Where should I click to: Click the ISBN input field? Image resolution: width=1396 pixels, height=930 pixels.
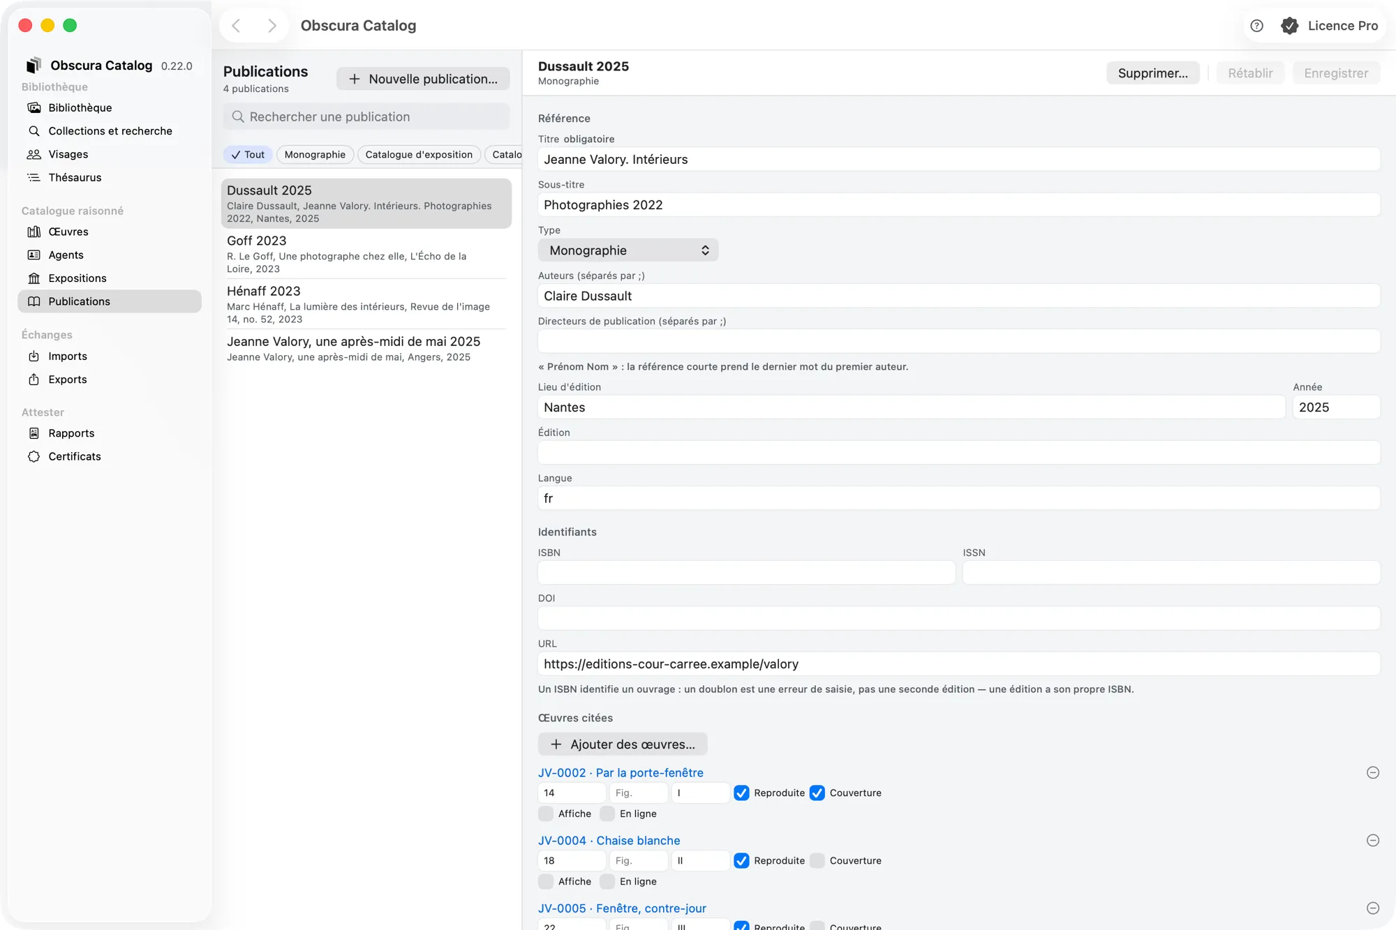click(746, 572)
